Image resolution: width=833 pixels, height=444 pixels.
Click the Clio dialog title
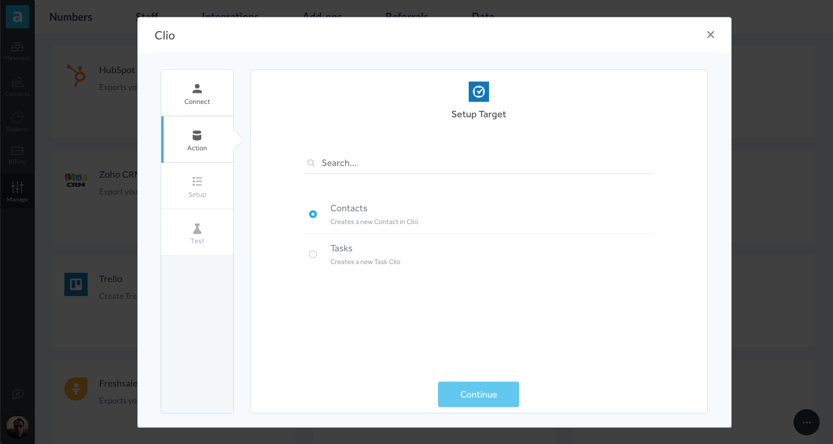pyautogui.click(x=165, y=35)
